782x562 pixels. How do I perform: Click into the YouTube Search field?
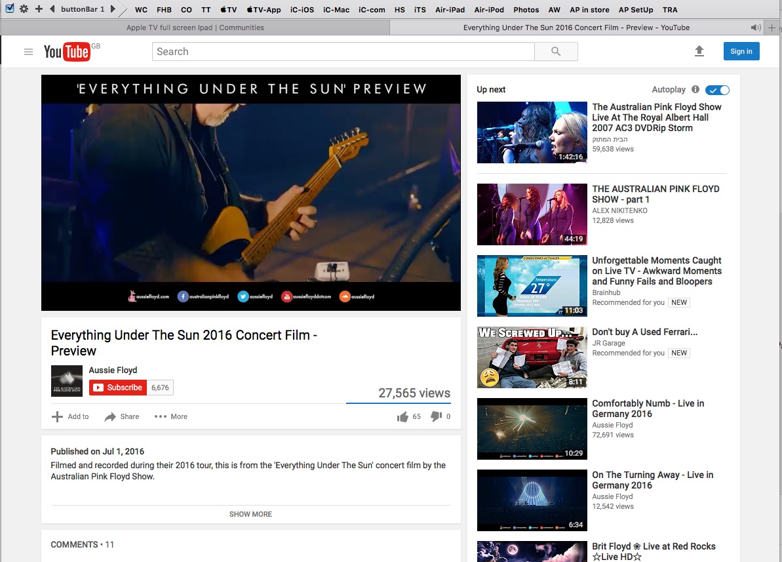point(343,51)
